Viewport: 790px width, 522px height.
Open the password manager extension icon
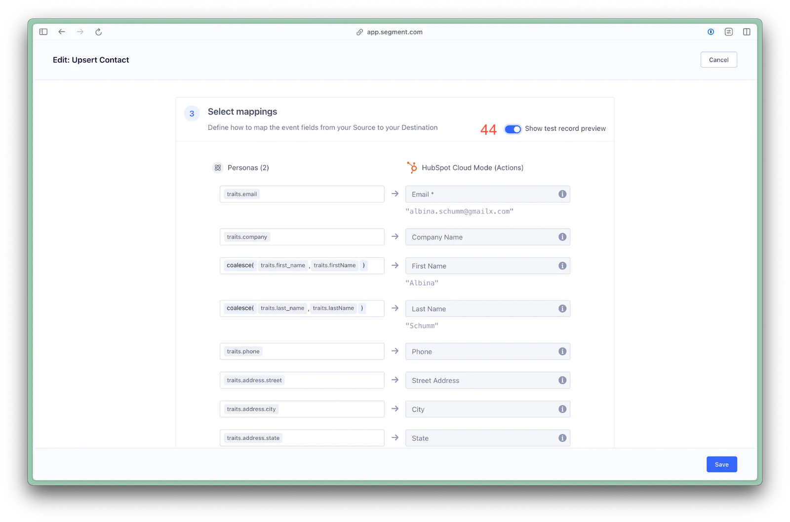click(x=711, y=32)
